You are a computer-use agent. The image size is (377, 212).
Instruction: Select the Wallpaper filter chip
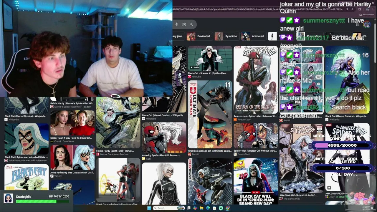coord(338,36)
